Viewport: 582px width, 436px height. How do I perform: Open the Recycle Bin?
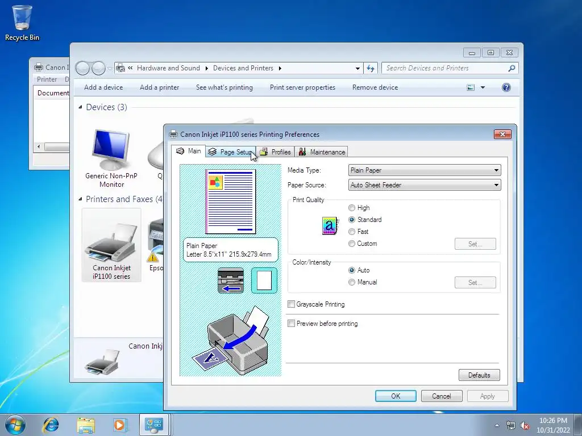point(22,23)
